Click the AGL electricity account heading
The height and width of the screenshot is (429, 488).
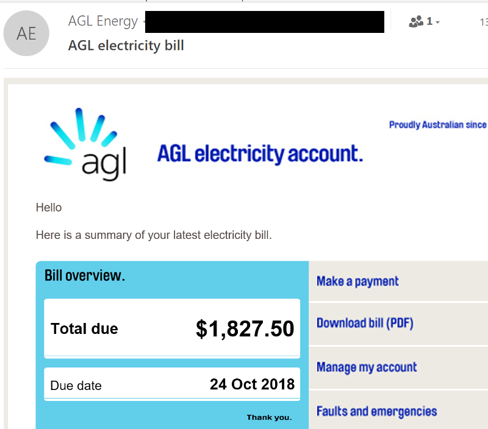(x=260, y=154)
